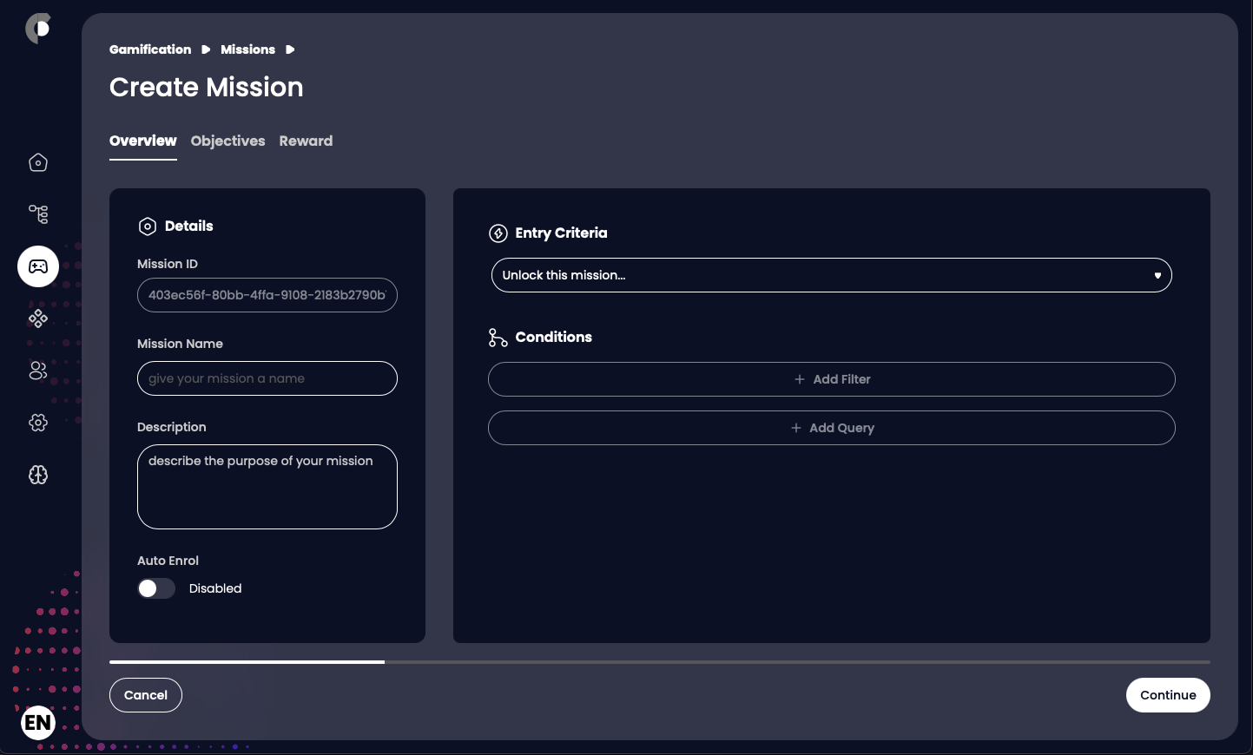
Task: Click the Mission Name input field
Action: [267, 378]
